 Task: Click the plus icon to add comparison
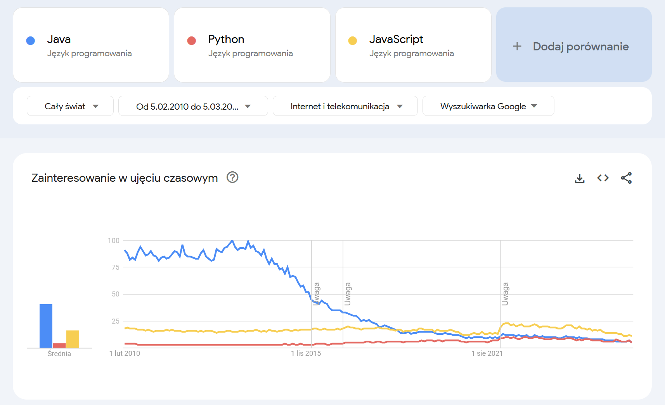pos(517,47)
